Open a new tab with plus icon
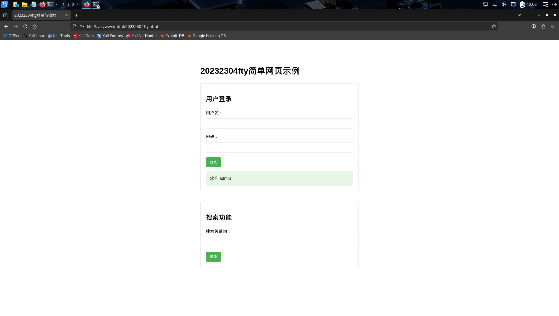This screenshot has height=316, width=559. tap(76, 15)
